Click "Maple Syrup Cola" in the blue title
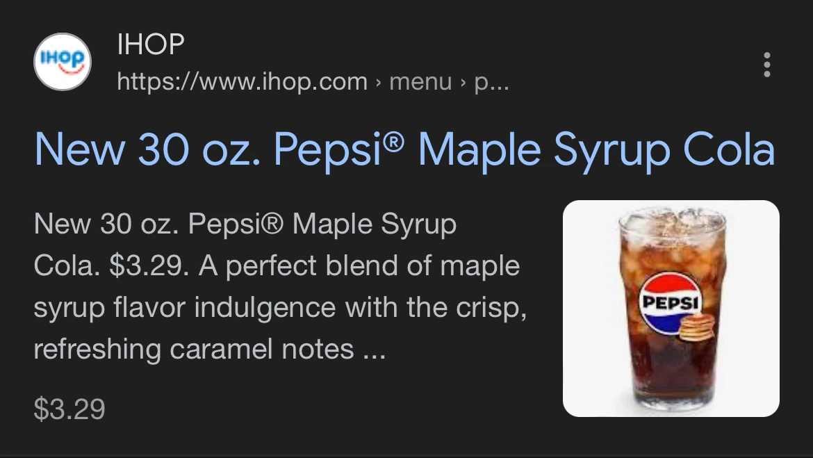Screen dimensions: 813x458 [596, 149]
